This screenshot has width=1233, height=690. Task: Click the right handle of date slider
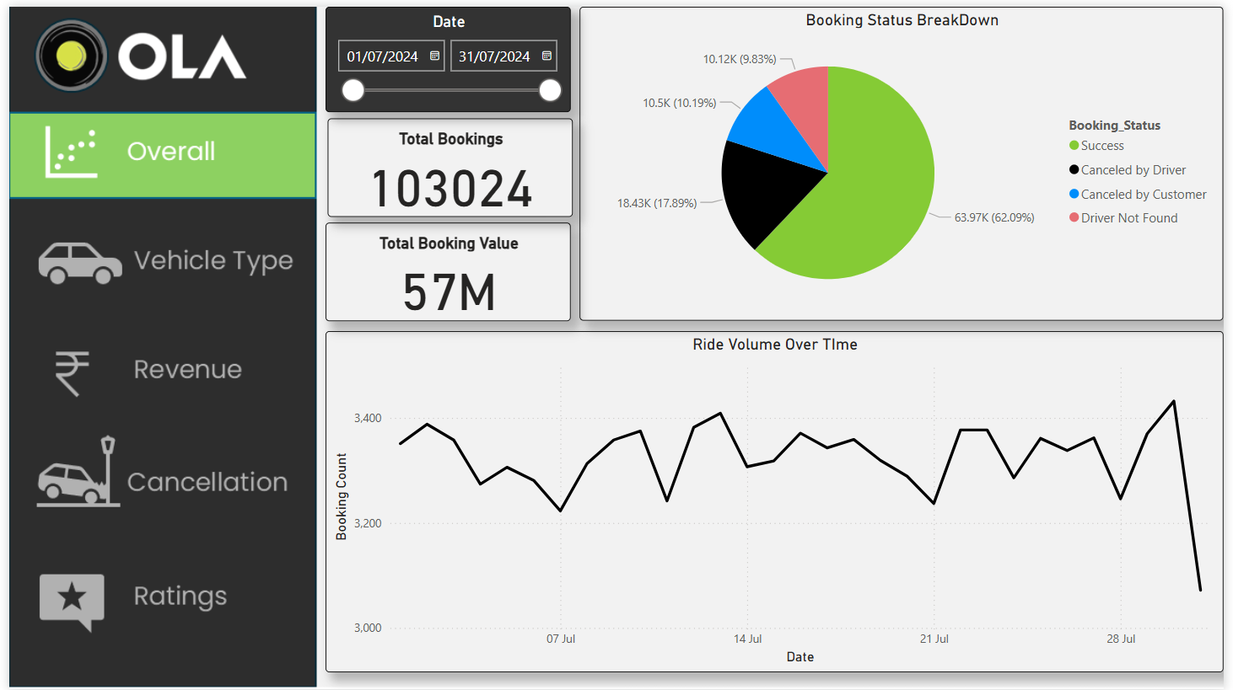[550, 90]
